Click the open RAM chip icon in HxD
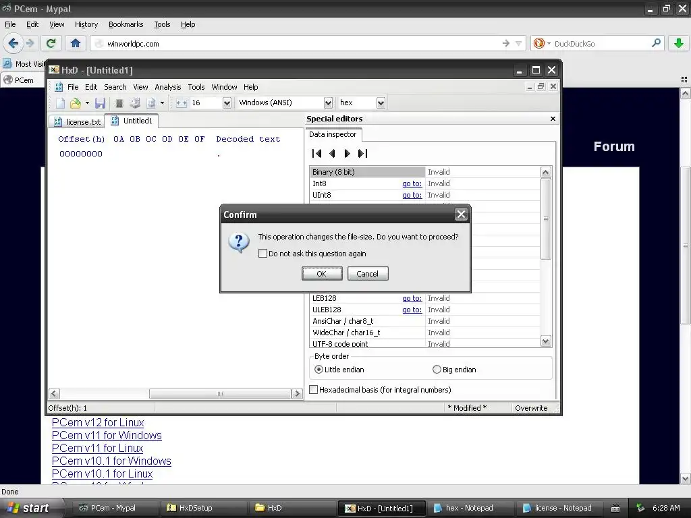This screenshot has width=691, height=518. point(119,103)
